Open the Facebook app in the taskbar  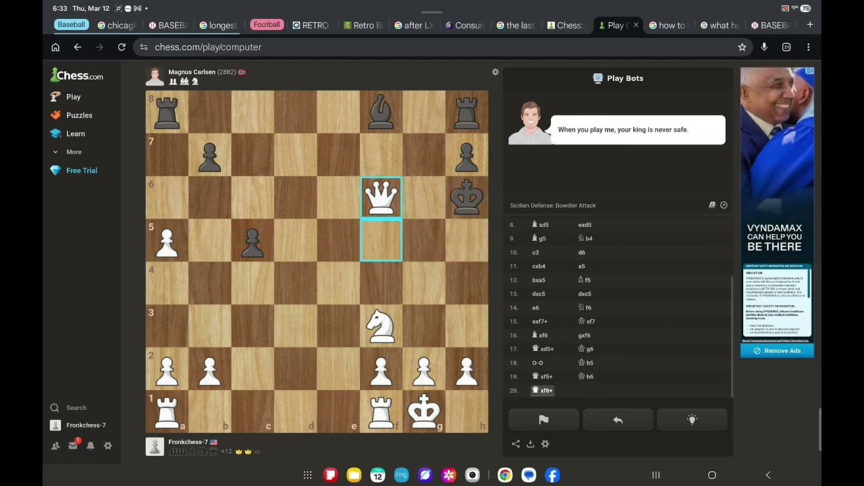(553, 475)
